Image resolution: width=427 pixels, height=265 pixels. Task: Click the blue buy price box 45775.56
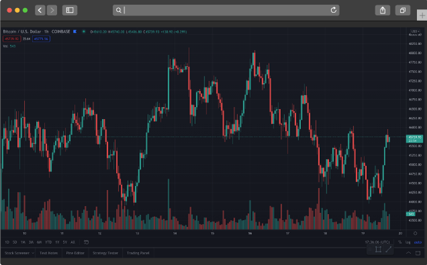[41, 39]
